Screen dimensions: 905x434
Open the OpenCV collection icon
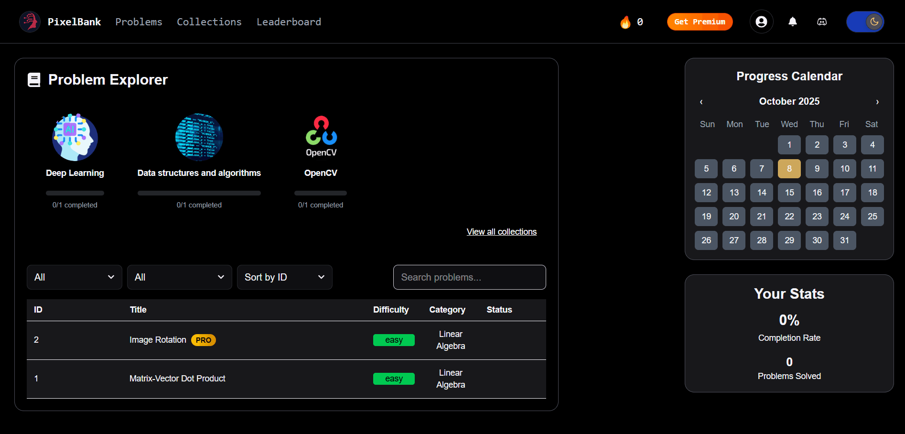[x=321, y=135]
